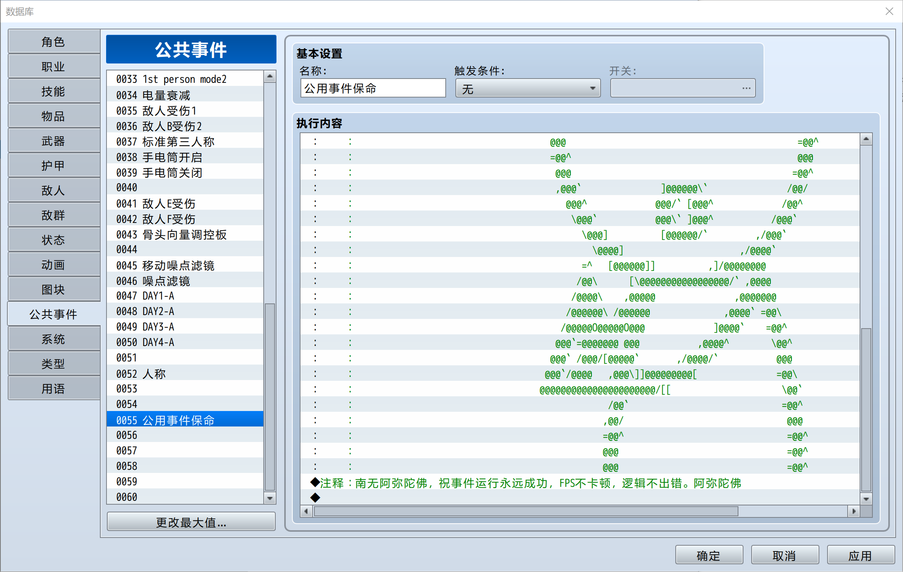Open the 角色 database tab

click(54, 42)
